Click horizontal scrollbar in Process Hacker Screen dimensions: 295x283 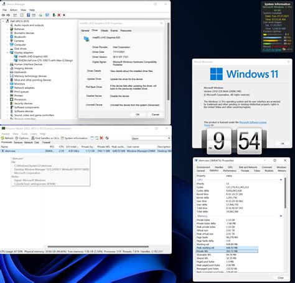[98, 246]
